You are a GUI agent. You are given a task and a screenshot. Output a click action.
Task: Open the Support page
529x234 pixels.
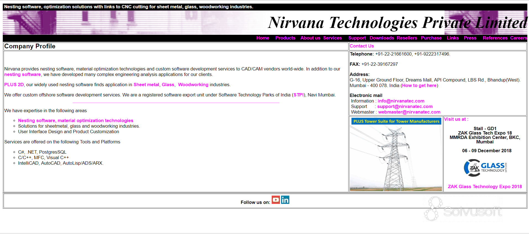tap(357, 38)
